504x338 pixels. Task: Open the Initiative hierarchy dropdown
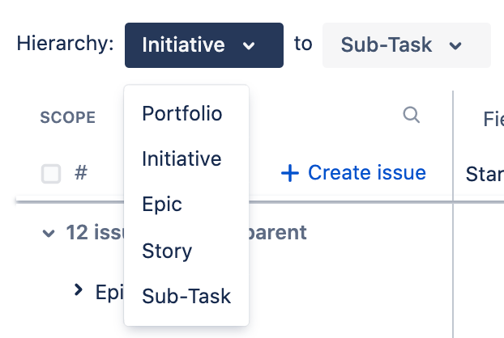(x=203, y=45)
